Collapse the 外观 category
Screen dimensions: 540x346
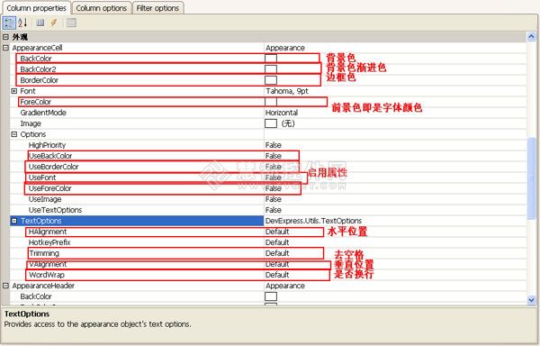6,37
